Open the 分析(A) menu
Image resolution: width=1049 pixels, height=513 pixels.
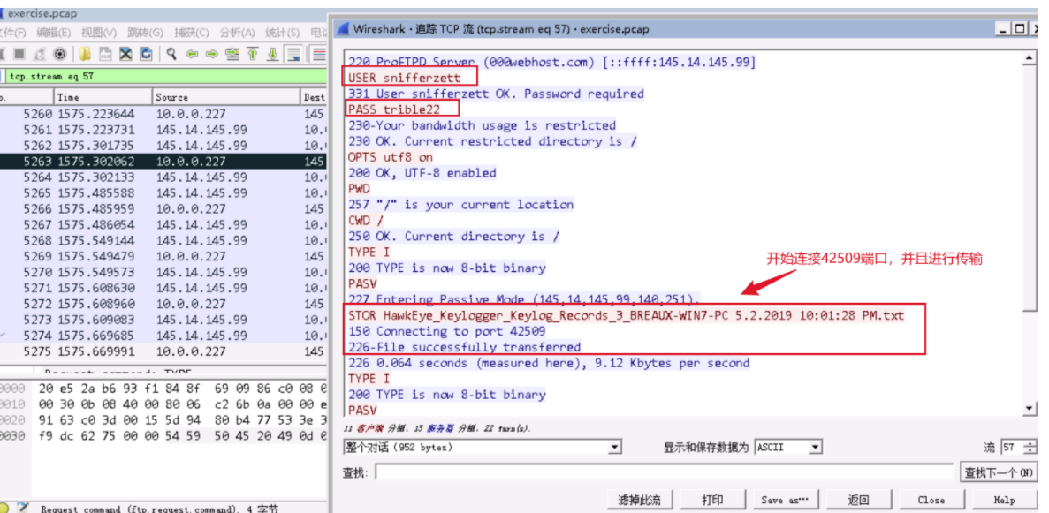(x=237, y=33)
